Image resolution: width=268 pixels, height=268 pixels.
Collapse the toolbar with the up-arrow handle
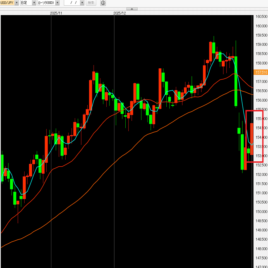tap(132, 9)
